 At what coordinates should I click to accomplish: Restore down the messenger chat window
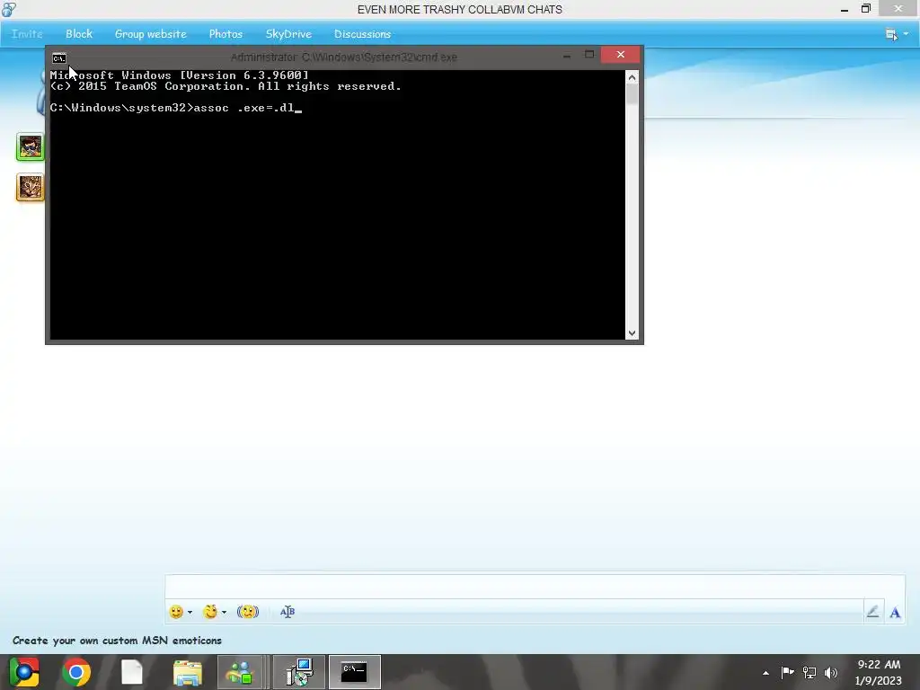866,9
